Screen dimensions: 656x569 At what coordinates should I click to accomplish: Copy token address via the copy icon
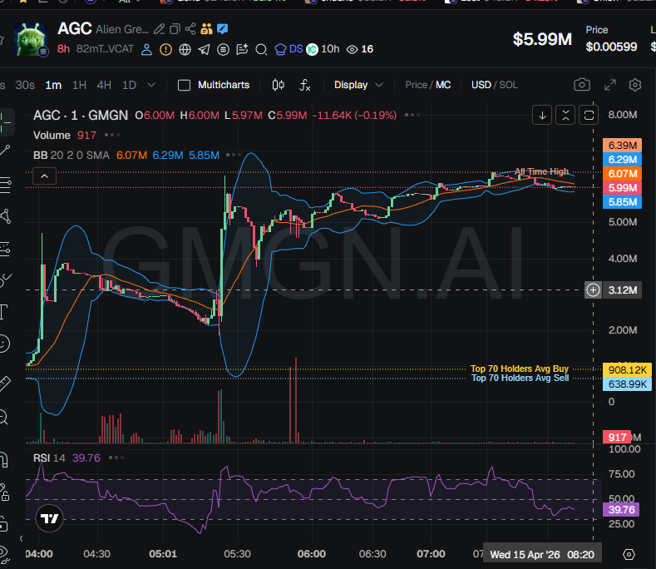[175, 29]
